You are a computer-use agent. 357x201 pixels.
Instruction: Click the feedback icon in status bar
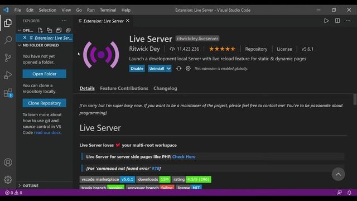pos(340,193)
